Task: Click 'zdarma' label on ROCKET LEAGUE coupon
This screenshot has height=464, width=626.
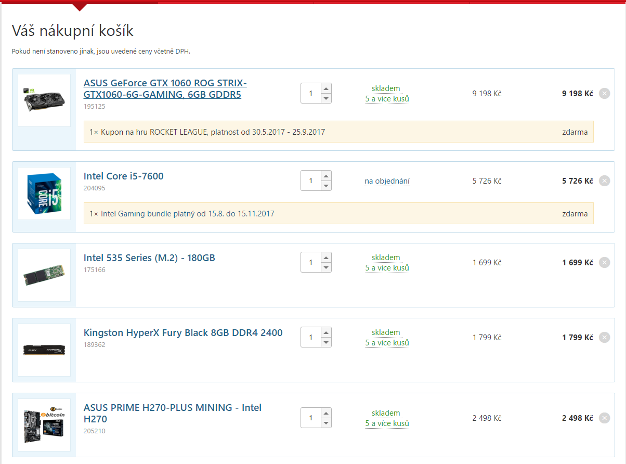Action: (575, 132)
